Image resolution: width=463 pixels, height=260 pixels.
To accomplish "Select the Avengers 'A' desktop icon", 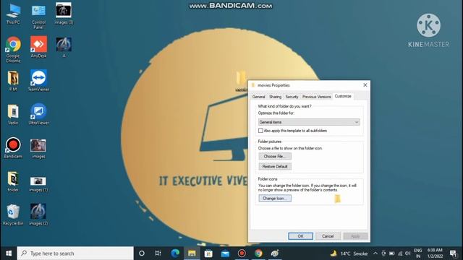I will pyautogui.click(x=64, y=47).
